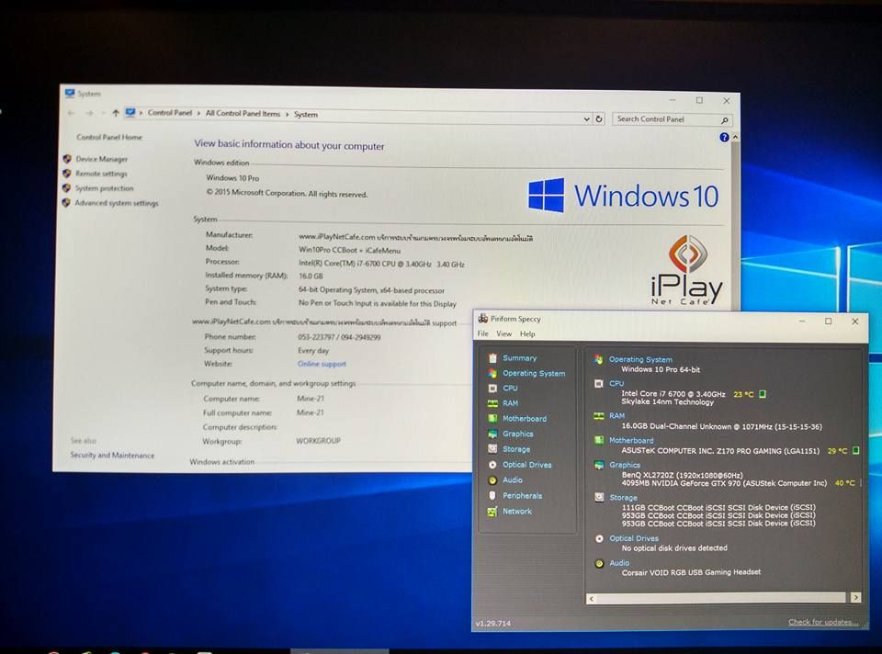Click the '16.0 GB' installed memory value

coord(311,276)
